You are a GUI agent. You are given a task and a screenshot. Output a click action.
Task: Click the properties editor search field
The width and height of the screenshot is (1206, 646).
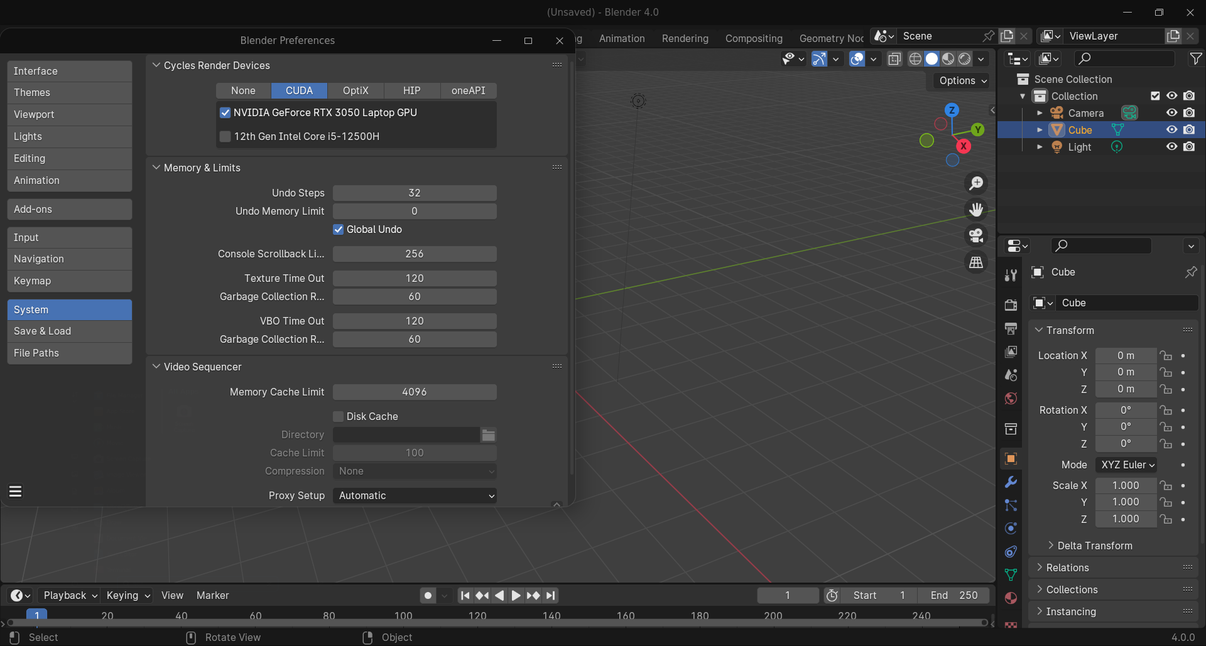(1101, 245)
